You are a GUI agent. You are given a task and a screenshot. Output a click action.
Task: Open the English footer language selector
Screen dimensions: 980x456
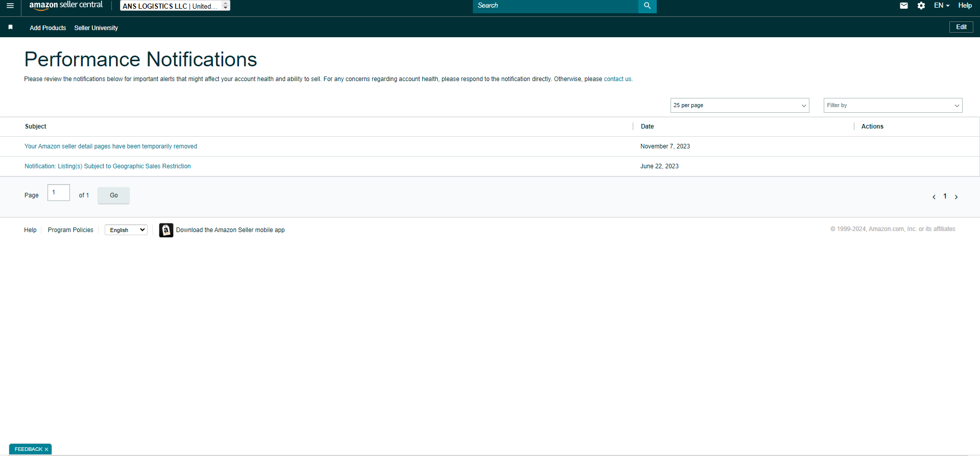pos(126,230)
